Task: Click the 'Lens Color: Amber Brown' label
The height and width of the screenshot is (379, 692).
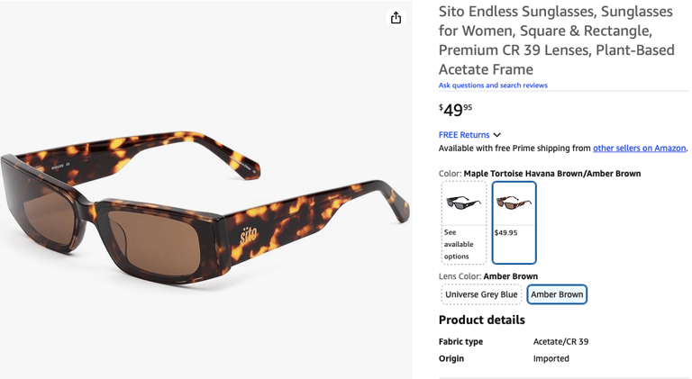Action: [x=487, y=276]
